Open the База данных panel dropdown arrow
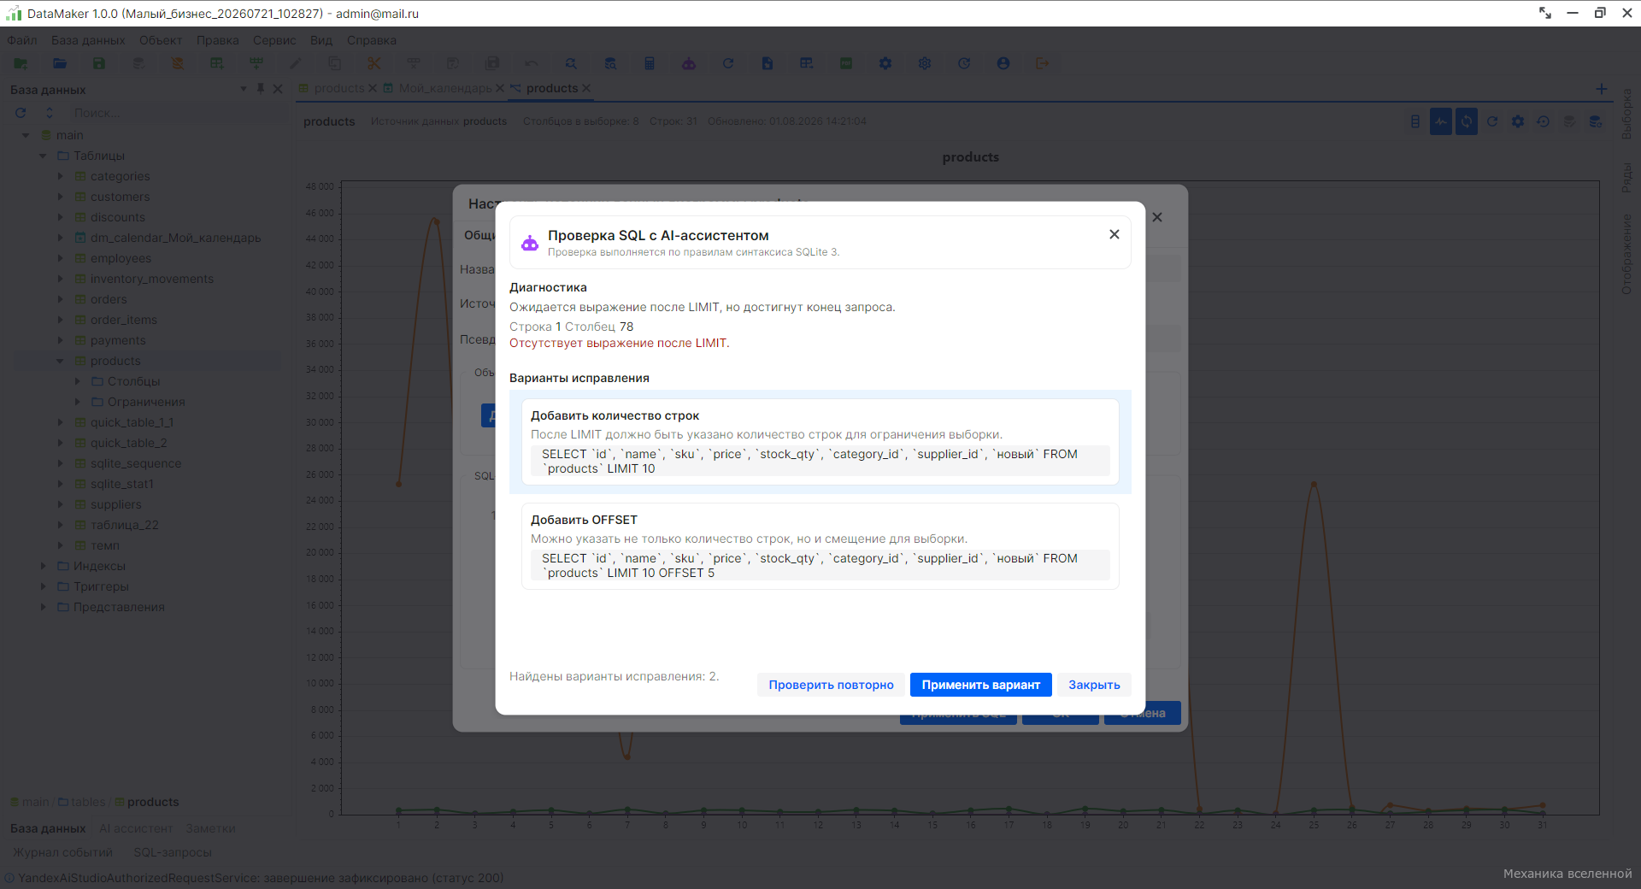Image resolution: width=1641 pixels, height=889 pixels. pyautogui.click(x=244, y=89)
